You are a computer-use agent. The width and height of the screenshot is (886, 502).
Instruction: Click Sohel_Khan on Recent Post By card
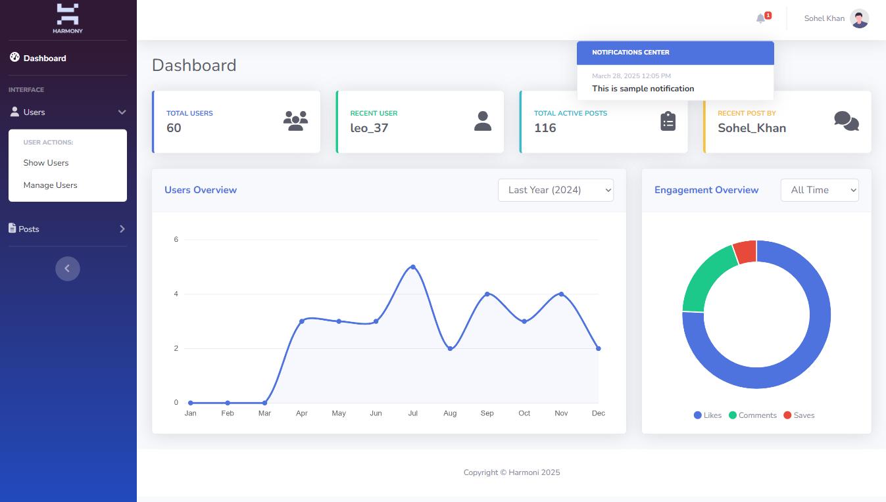[x=752, y=128]
